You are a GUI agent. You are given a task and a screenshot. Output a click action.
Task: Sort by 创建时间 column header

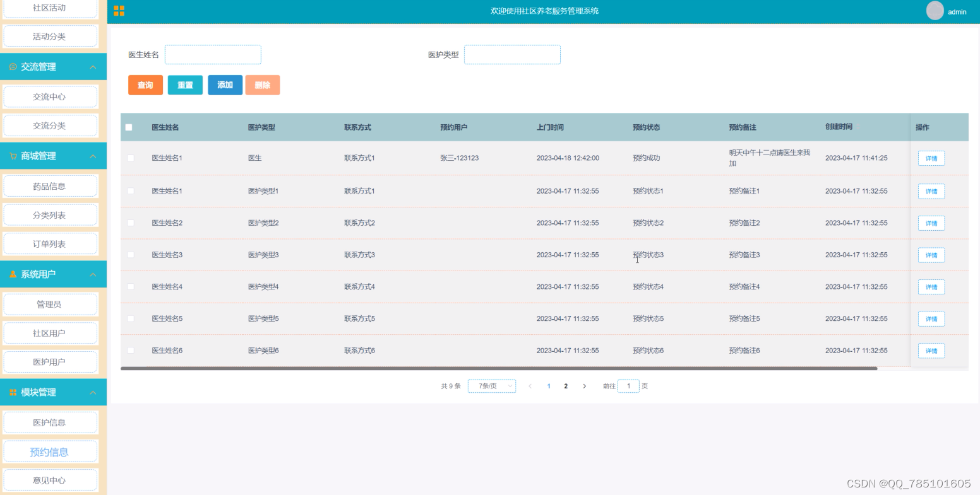tap(839, 127)
